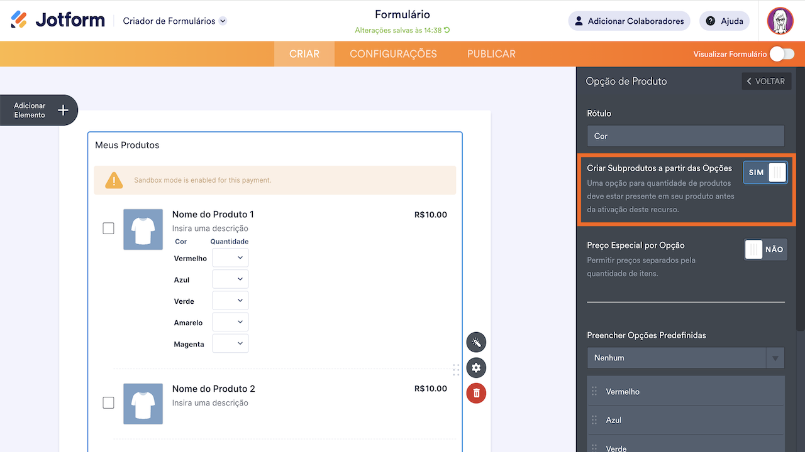Click the Opção de Produto panel title

click(x=626, y=81)
